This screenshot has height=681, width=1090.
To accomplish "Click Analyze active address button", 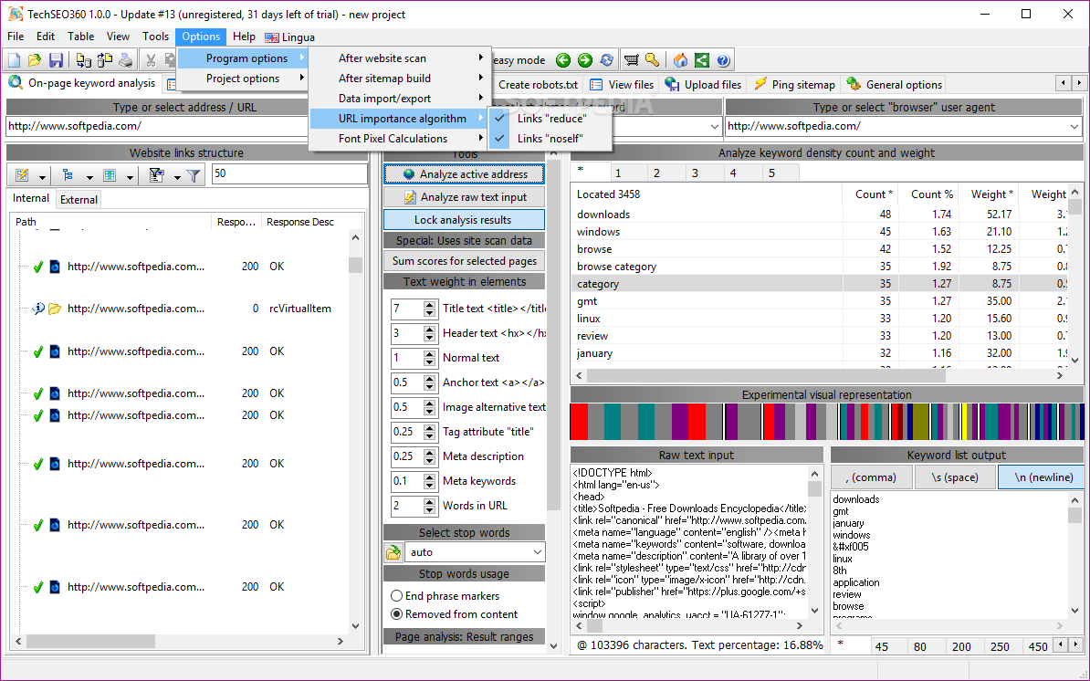I will (x=464, y=174).
